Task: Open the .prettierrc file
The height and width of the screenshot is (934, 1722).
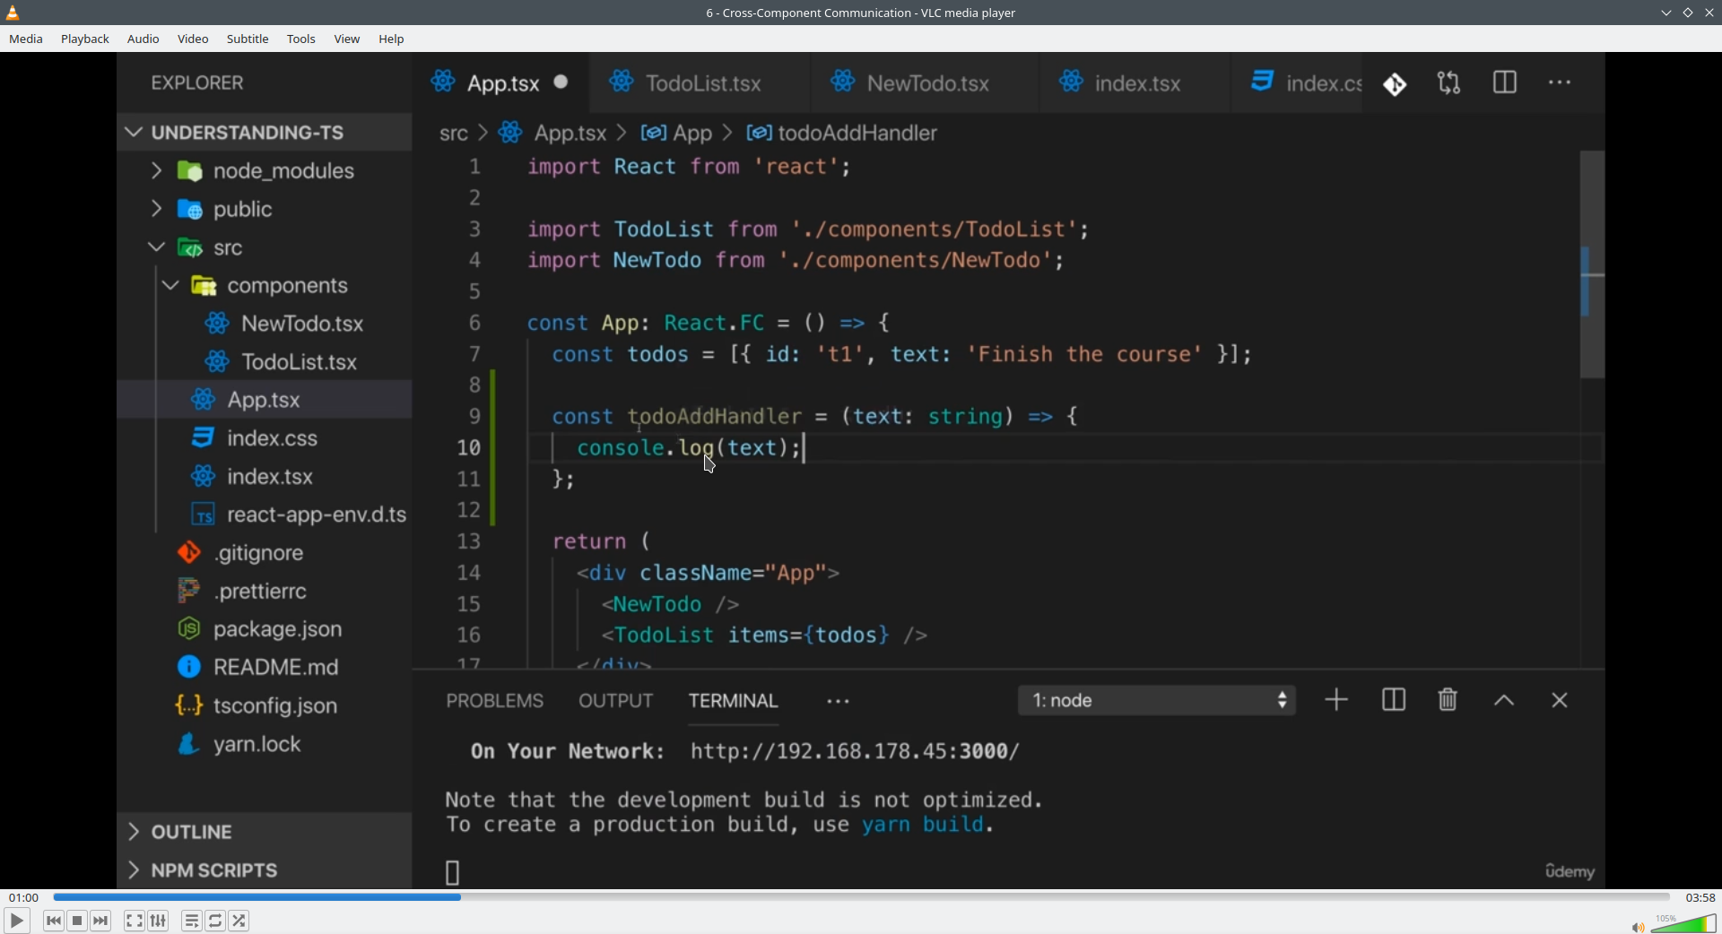Action: pos(265,592)
